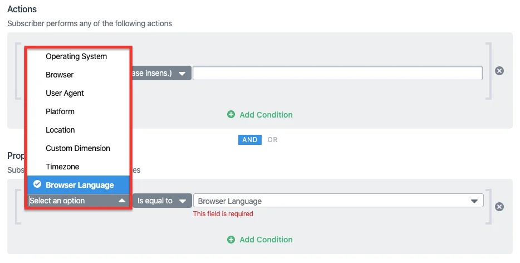Image resolution: width=520 pixels, height=263 pixels.
Task: Switch condition logic to OR
Action: tap(272, 139)
